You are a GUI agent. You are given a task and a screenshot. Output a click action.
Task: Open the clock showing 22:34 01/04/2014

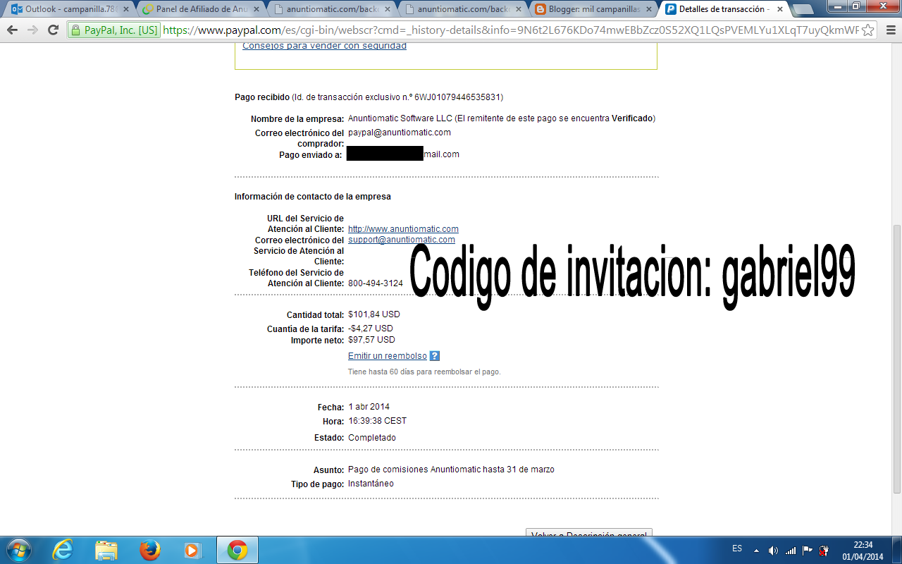pos(864,551)
